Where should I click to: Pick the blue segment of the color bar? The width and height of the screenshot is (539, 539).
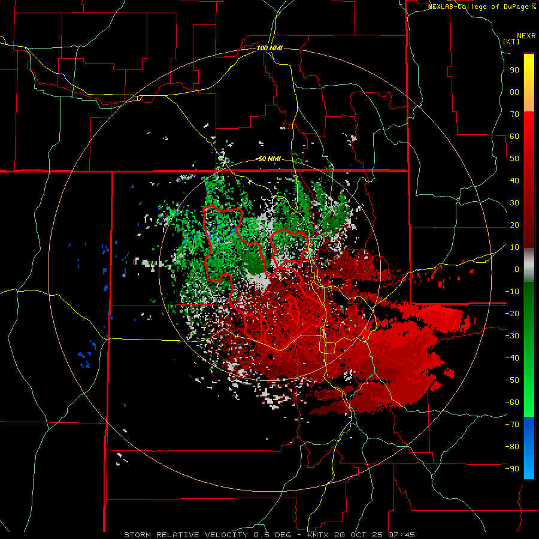point(529,448)
